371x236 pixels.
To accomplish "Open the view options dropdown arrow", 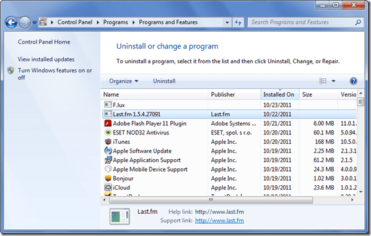I will 333,81.
